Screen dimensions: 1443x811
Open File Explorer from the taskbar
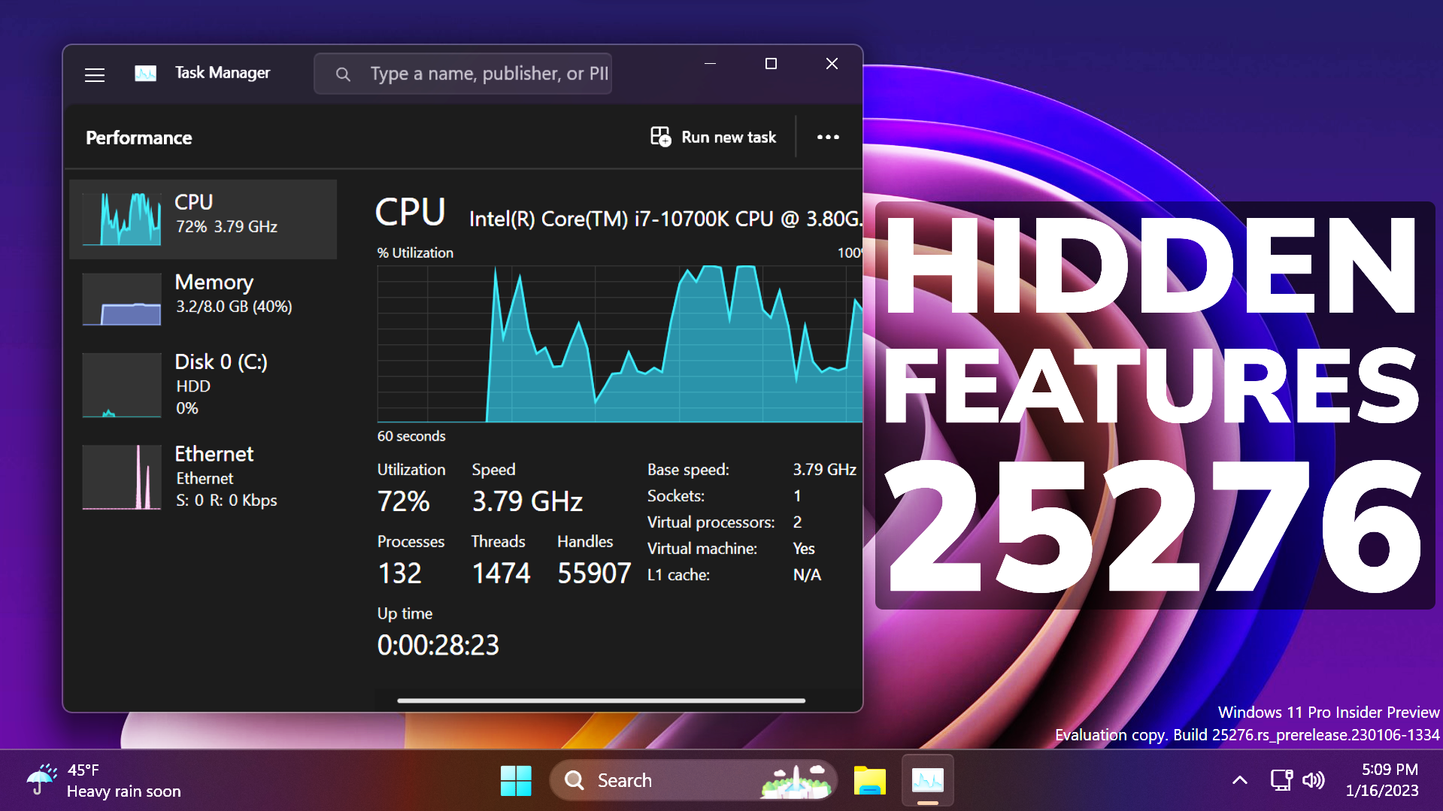coord(869,780)
